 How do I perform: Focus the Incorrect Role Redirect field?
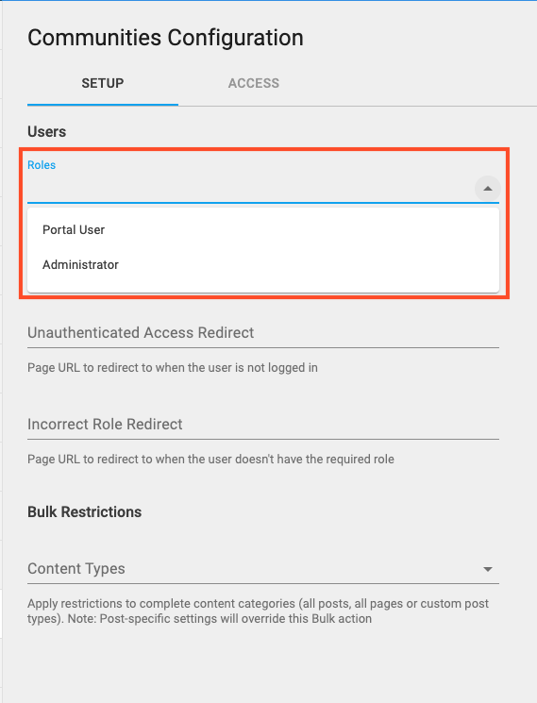click(263, 425)
